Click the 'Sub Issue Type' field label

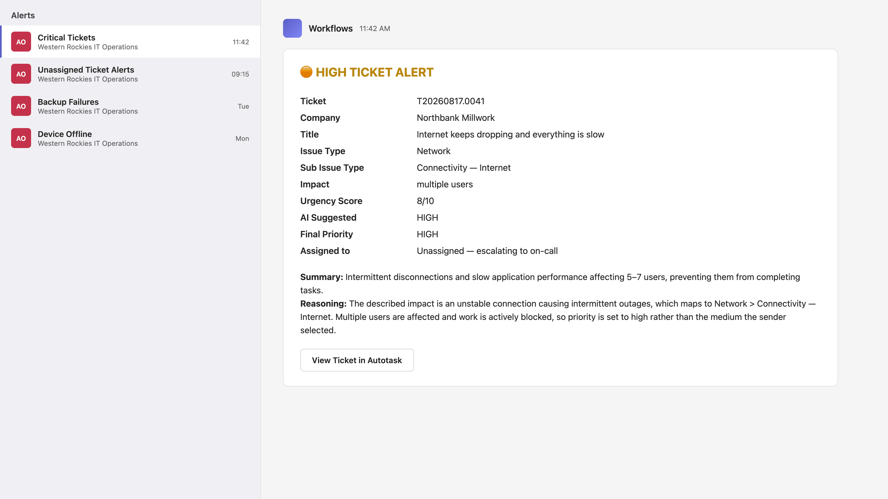point(332,168)
